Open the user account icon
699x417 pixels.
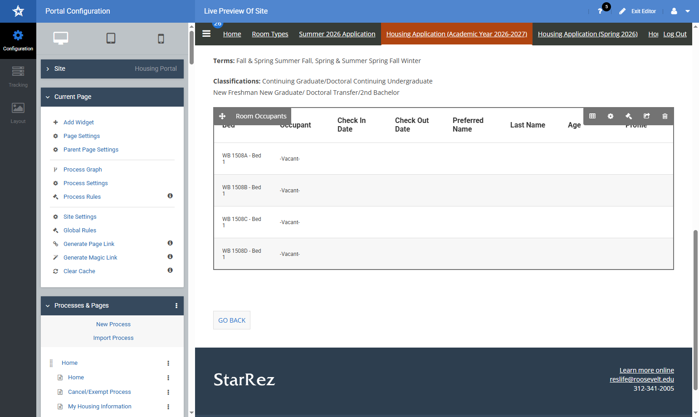pos(674,11)
